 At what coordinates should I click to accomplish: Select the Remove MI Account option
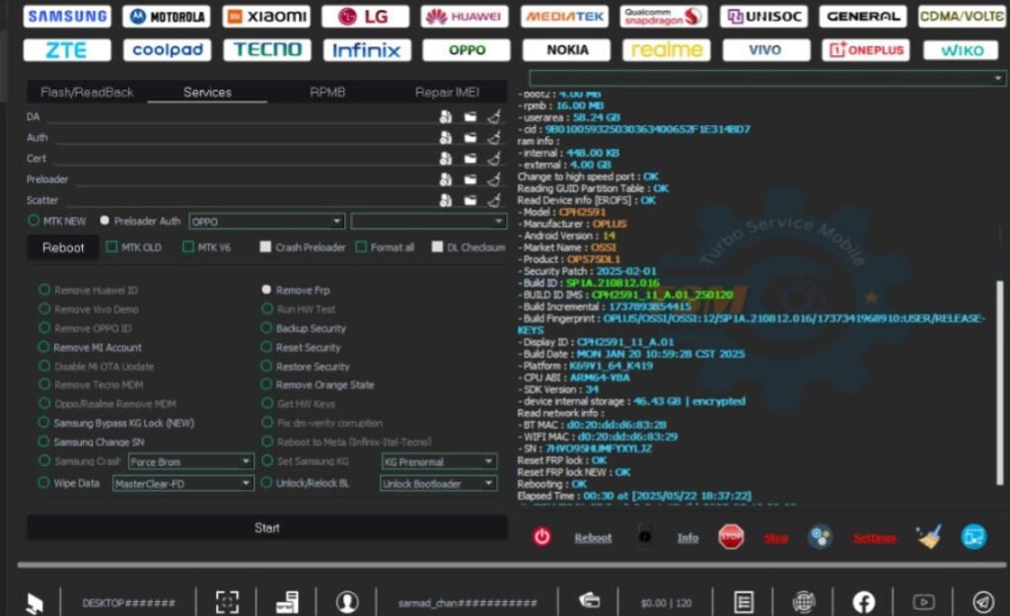coord(43,348)
